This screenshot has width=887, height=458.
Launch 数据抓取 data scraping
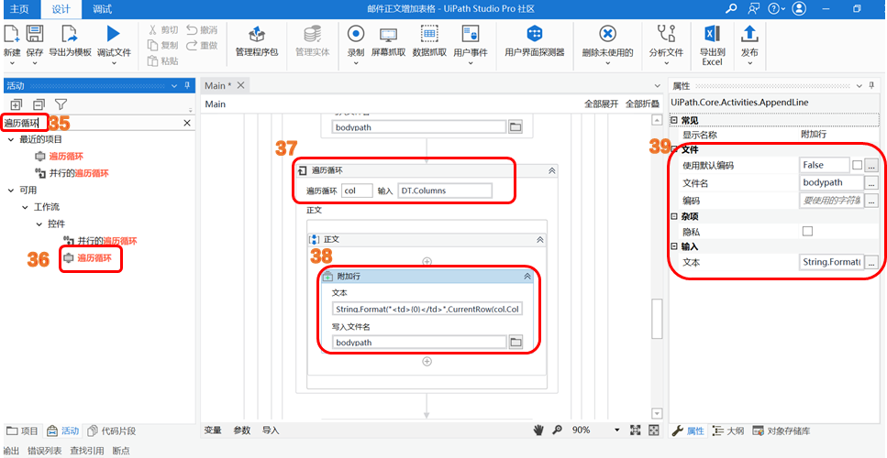[429, 35]
